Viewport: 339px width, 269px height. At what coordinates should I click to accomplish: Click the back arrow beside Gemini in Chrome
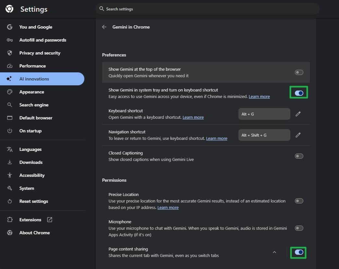tap(104, 27)
